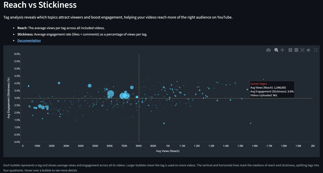Image resolution: width=323 pixels, height=173 pixels.
Task: Select the Zoom magnifier tool
Action: pos(276,50)
